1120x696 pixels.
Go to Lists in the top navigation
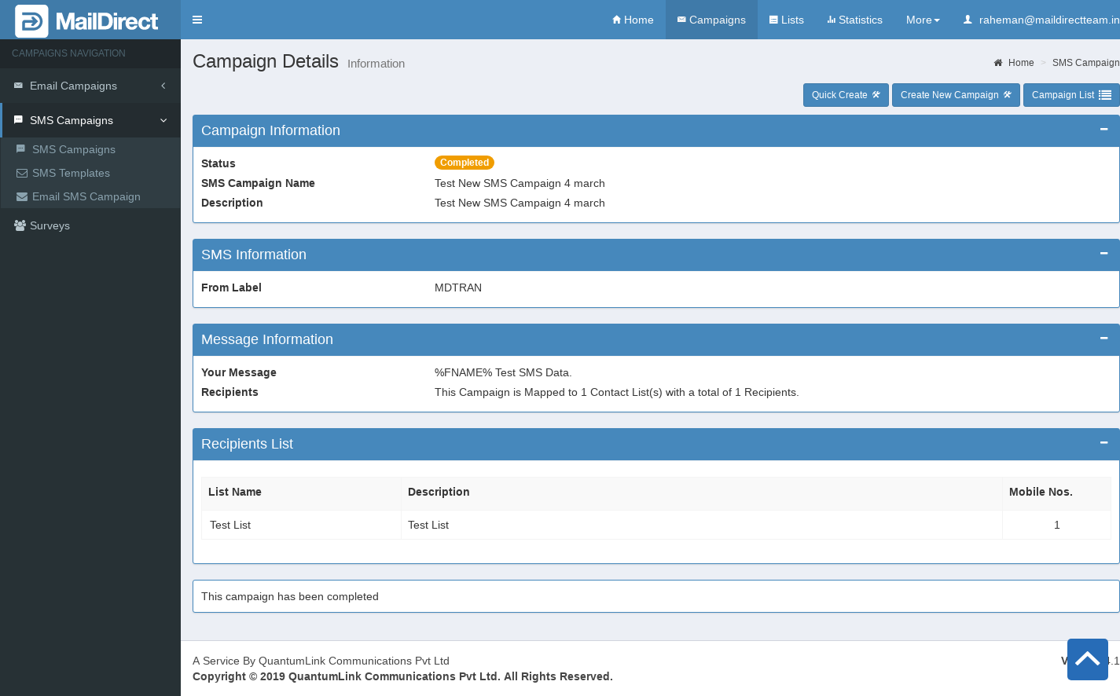click(786, 20)
